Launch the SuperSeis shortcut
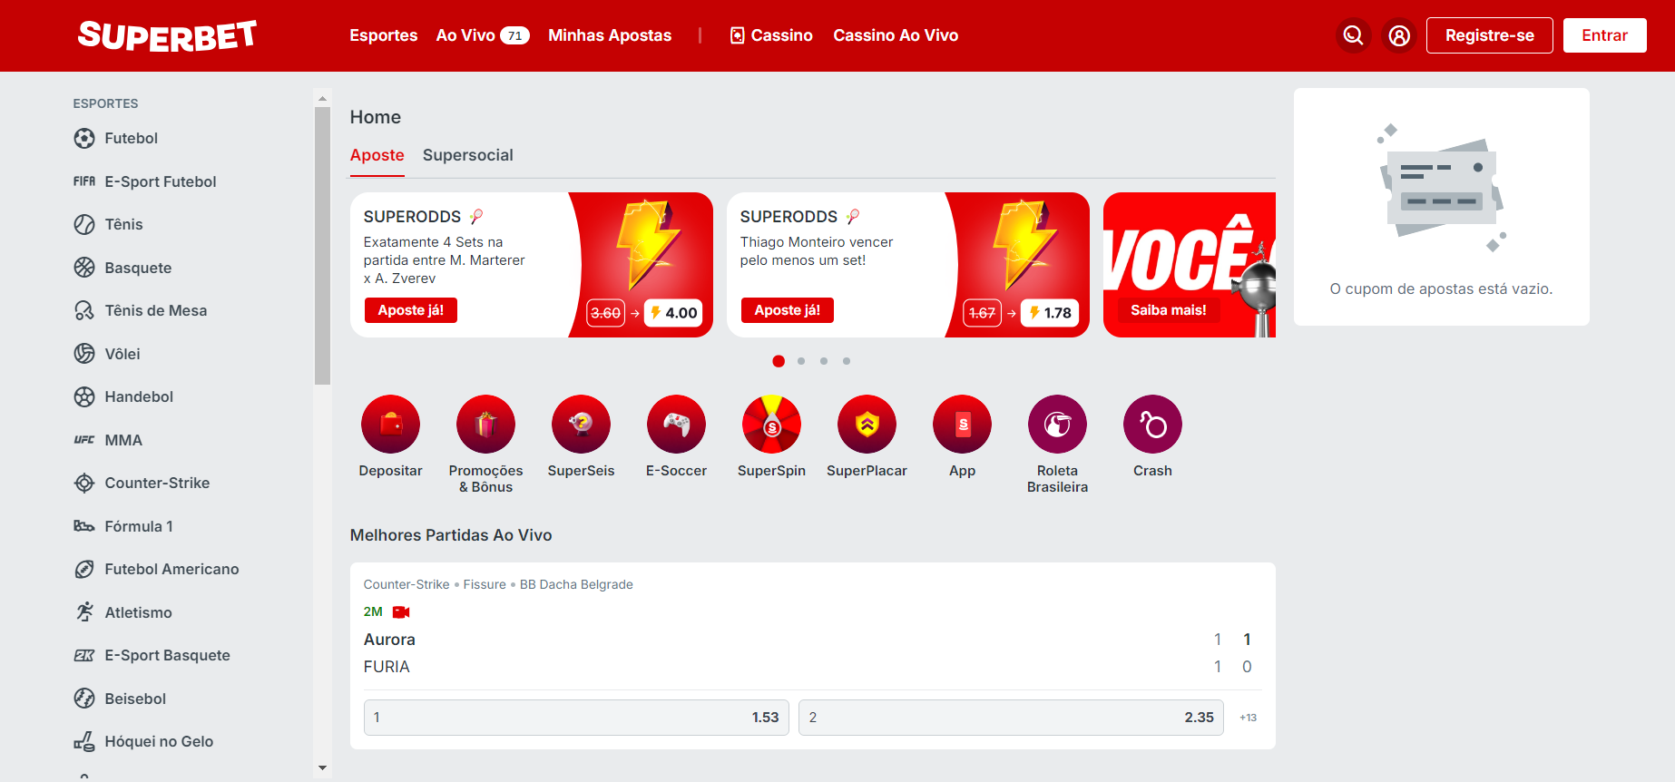This screenshot has height=782, width=1675. (x=581, y=424)
